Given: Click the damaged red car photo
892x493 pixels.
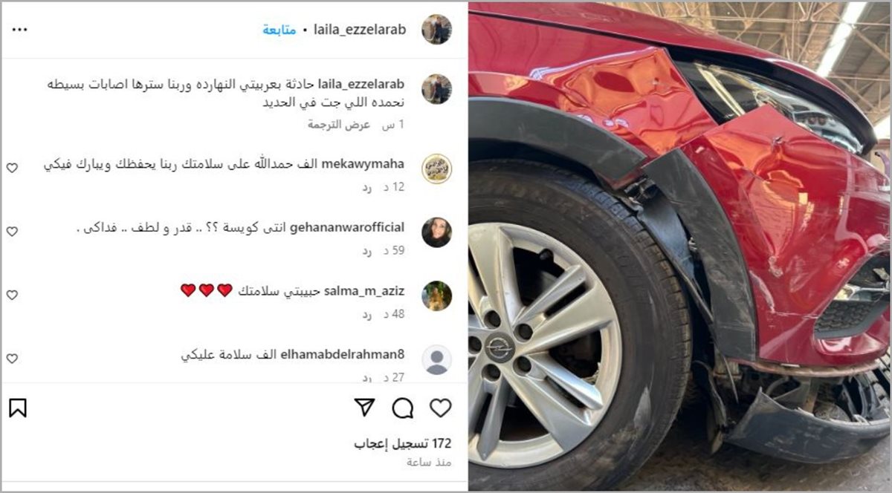Looking at the screenshot, I should point(679,246).
